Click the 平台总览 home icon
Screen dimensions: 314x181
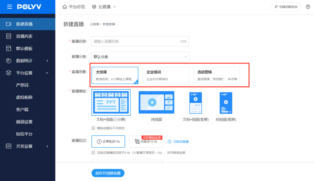click(65, 7)
